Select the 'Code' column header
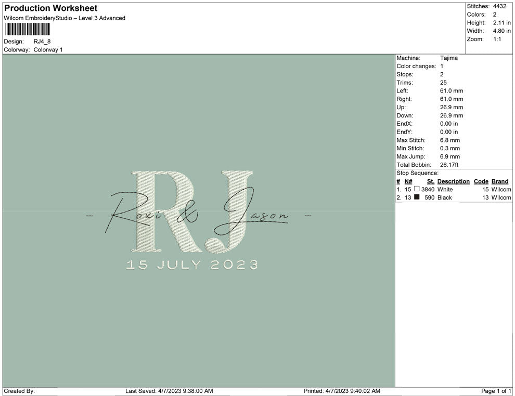Screen dimensions: 515x396 point(481,181)
